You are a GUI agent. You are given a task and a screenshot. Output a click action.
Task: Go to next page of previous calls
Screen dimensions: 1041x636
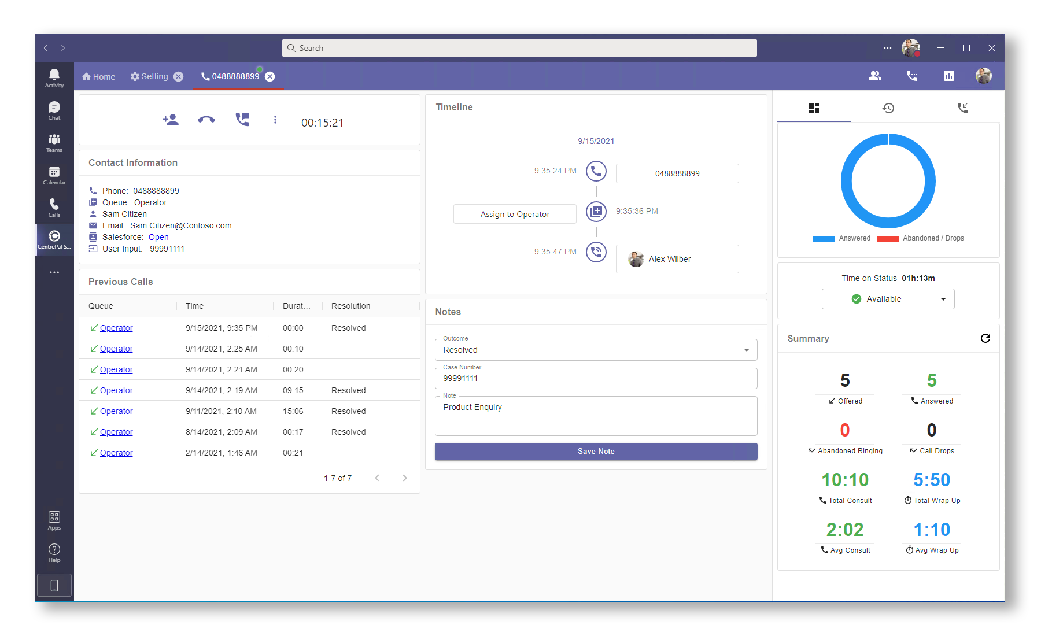pos(405,478)
